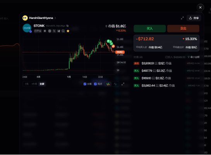Select the 买入 $169.10 trade row

[166, 78]
